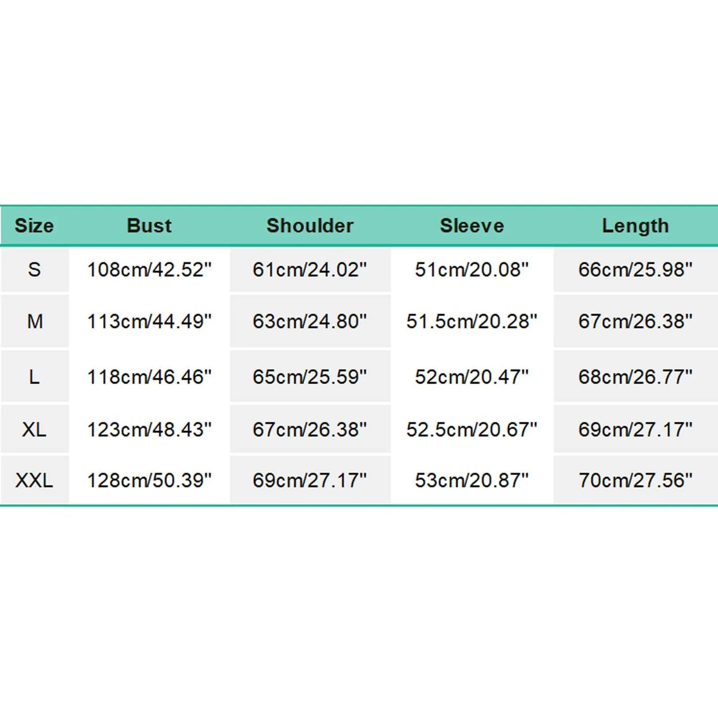Select the M size row label
This screenshot has width=718, height=718.
(x=35, y=321)
